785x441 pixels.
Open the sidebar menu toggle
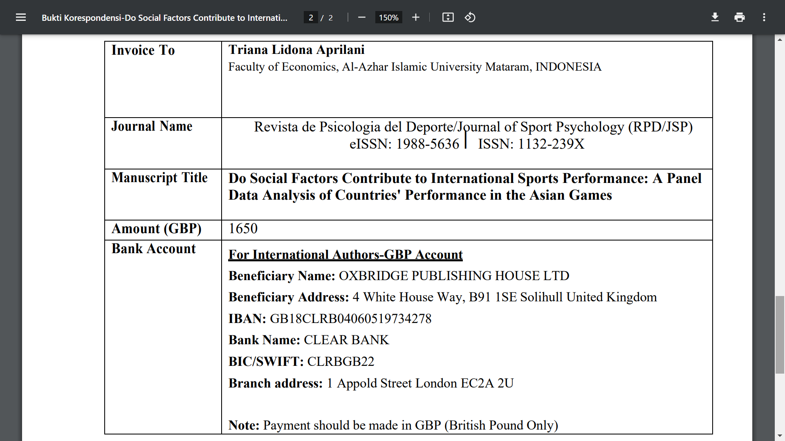(21, 18)
